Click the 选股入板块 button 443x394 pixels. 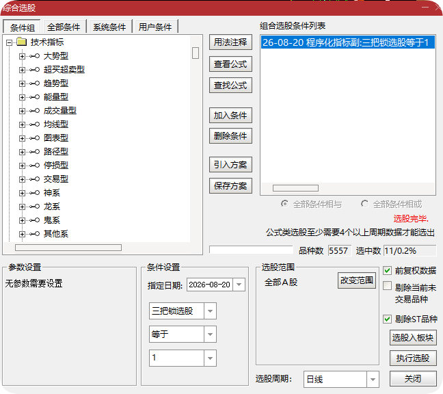pos(413,337)
